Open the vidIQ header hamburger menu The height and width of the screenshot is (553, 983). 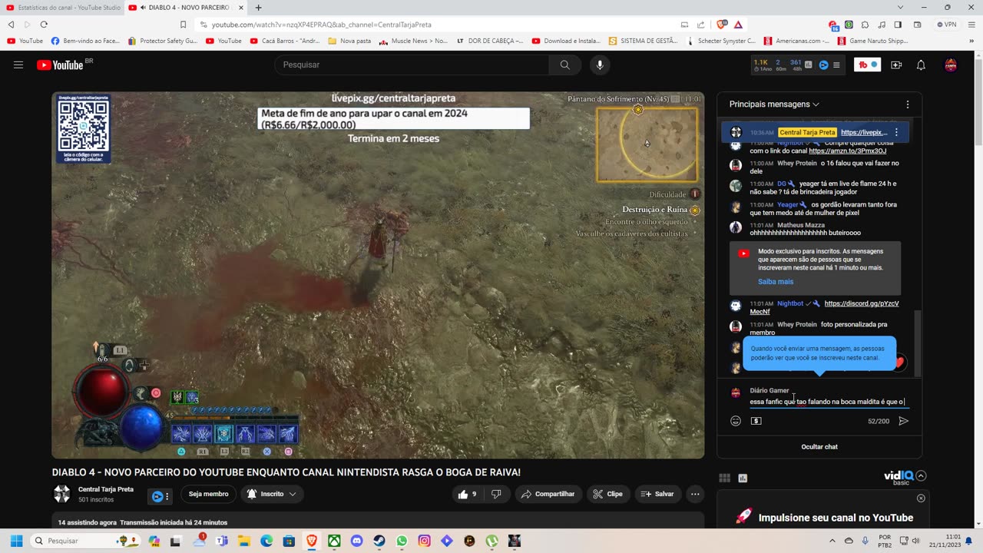836,65
